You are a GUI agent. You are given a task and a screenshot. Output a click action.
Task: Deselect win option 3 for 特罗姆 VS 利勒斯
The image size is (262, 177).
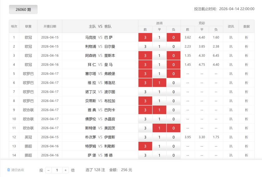145,146
